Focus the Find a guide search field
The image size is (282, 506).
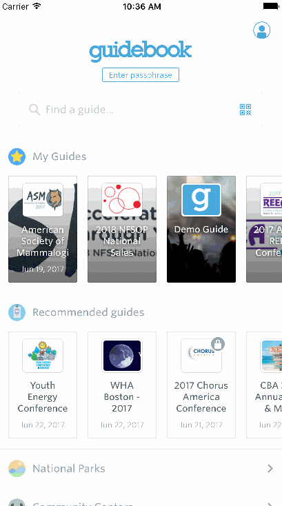(141, 110)
